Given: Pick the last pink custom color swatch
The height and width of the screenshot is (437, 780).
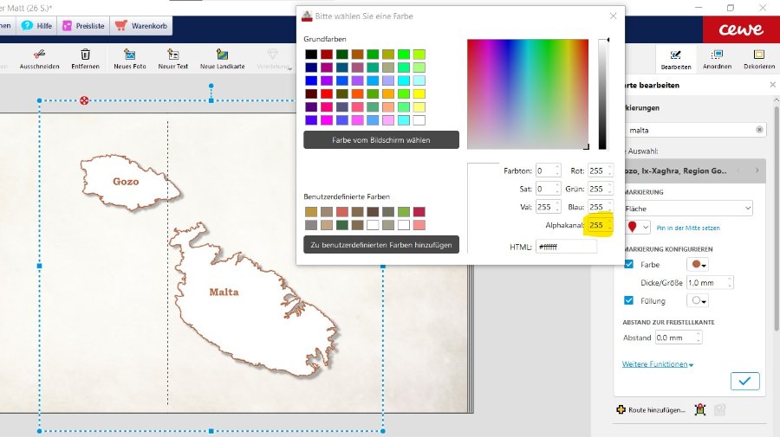Looking at the screenshot, I should point(419,225).
